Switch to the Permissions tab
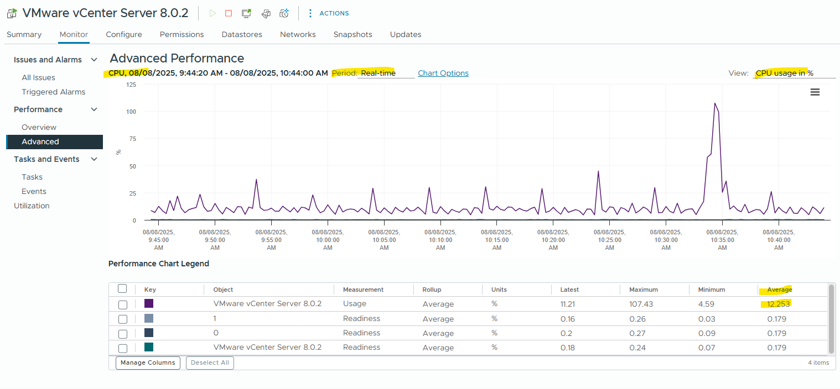The height and width of the screenshot is (389, 840). coord(182,34)
